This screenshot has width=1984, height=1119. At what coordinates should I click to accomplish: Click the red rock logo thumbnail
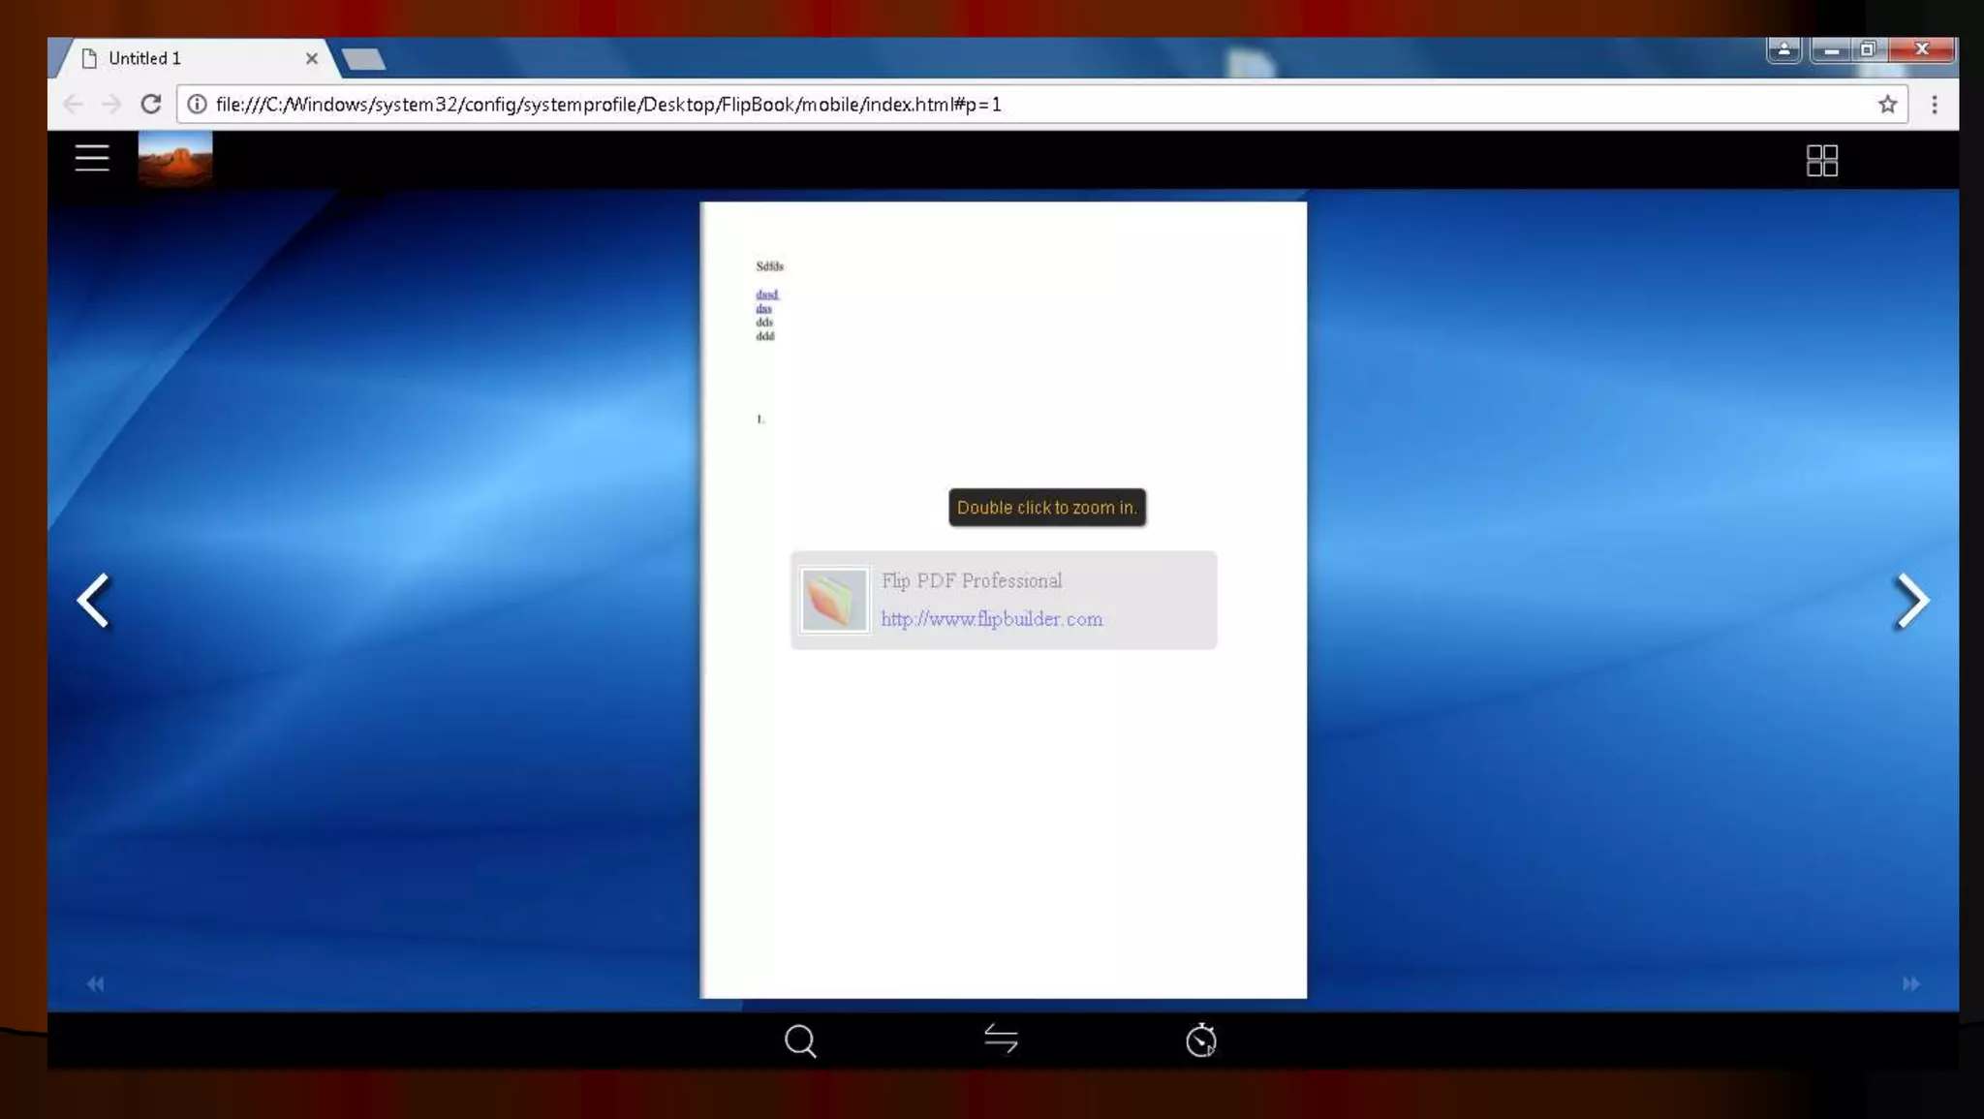175,158
